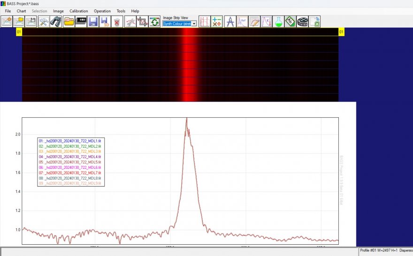
Task: Open the settings tools (hammer and wrench) icon
Action: tap(44, 22)
